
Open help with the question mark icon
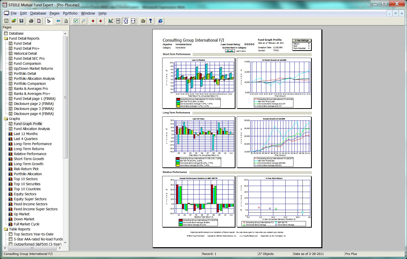[x=151, y=21]
